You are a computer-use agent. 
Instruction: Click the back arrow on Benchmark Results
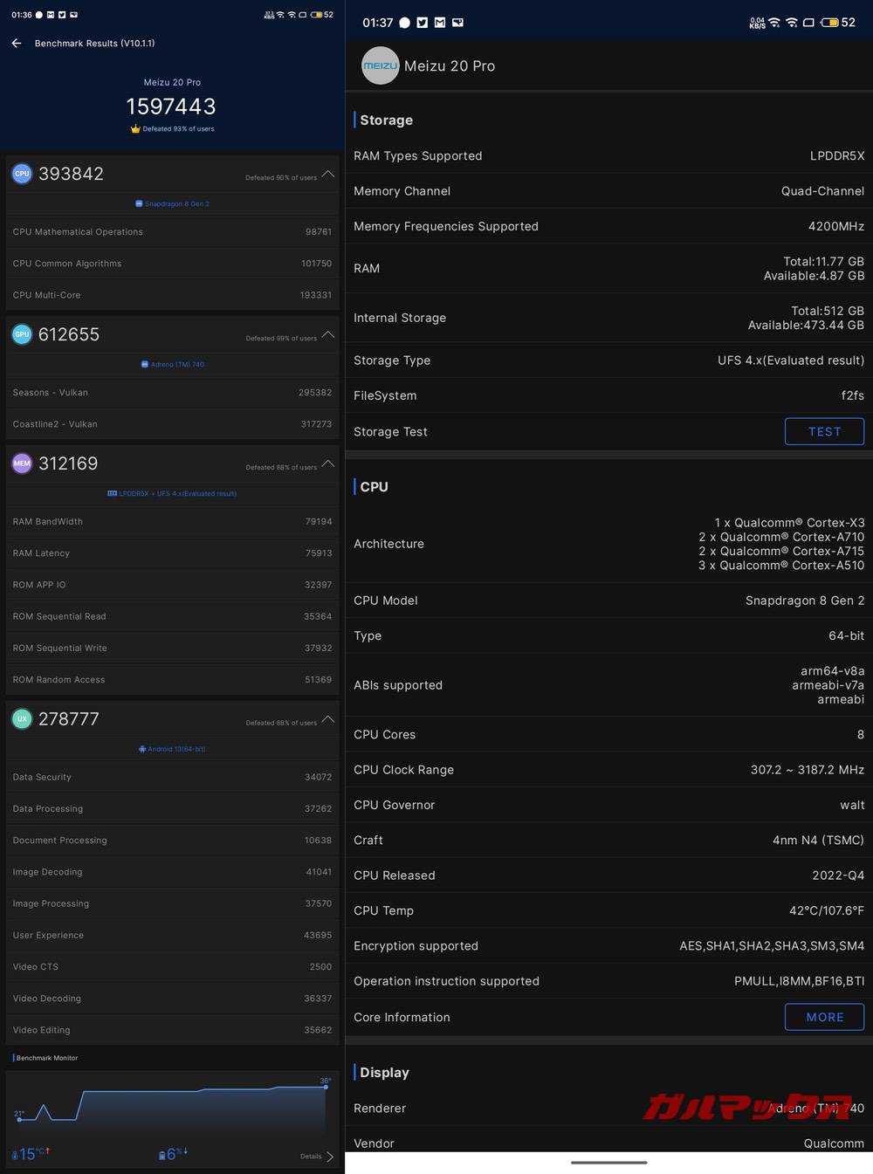click(x=16, y=43)
